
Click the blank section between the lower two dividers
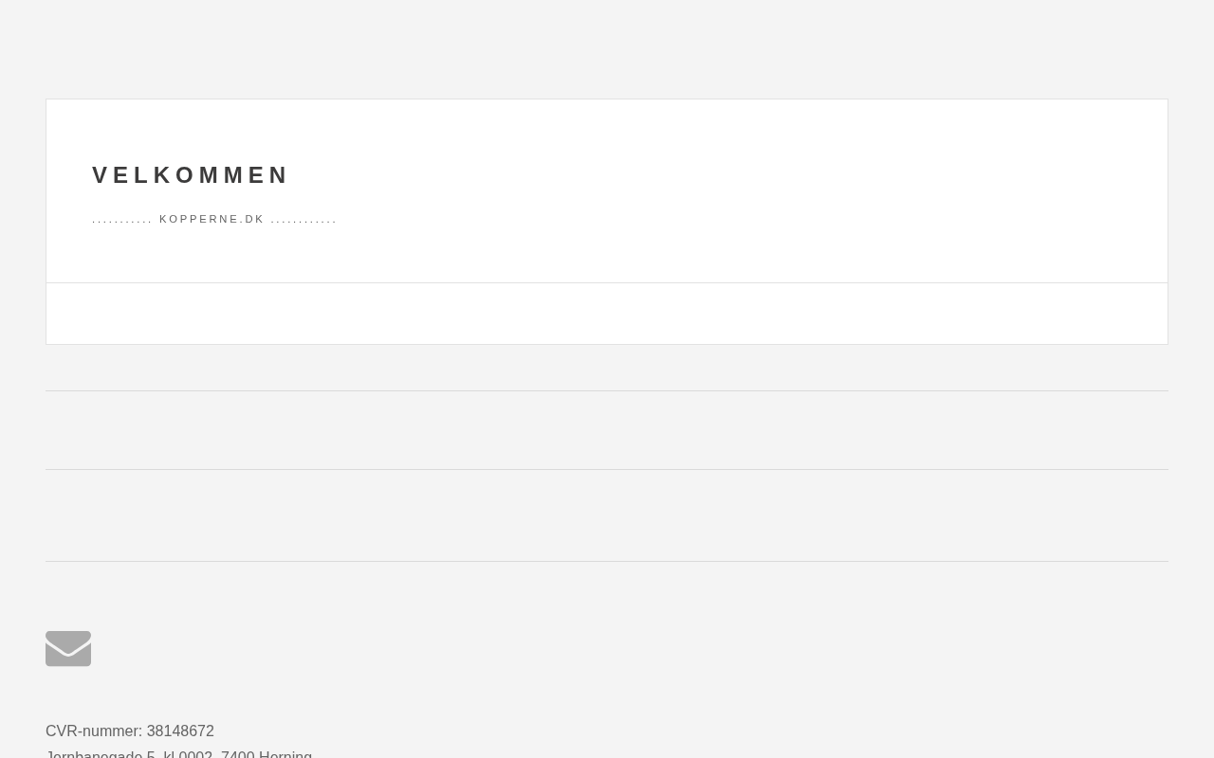607,515
